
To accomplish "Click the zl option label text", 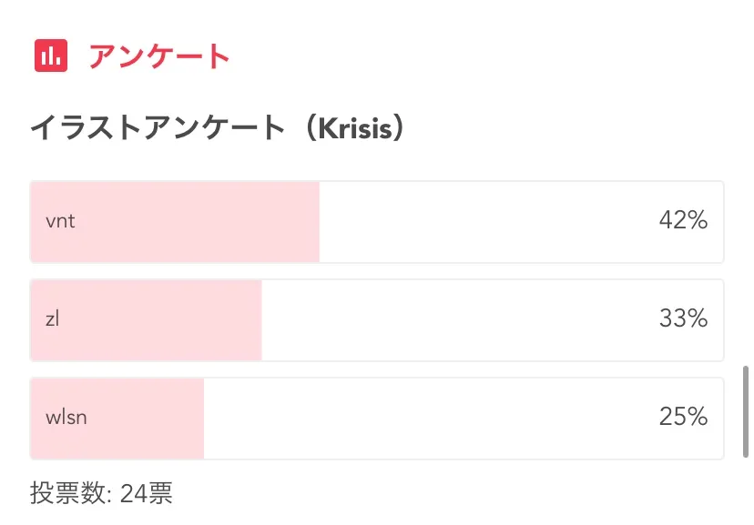I will tap(53, 319).
